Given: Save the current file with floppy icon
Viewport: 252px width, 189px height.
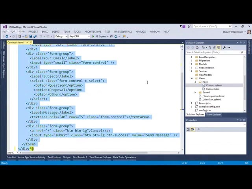Looking at the screenshot, I should pyautogui.click(x=31, y=37).
